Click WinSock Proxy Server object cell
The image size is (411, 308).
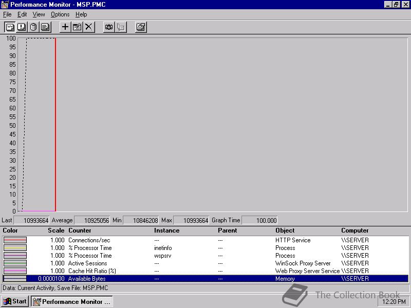pos(303,263)
